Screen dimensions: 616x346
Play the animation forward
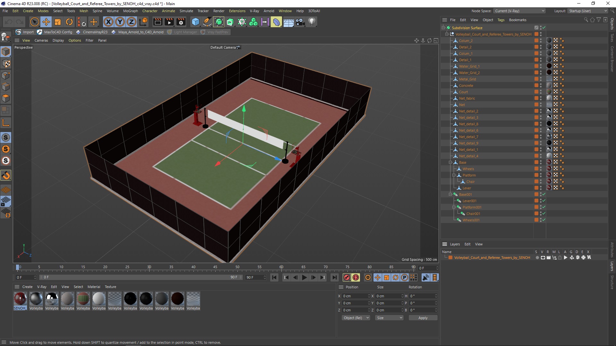[304, 277]
